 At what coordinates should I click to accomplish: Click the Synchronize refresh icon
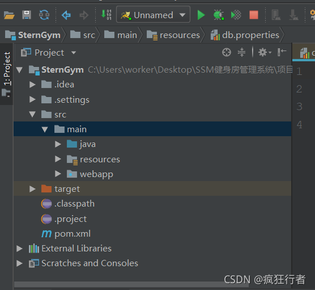44,15
